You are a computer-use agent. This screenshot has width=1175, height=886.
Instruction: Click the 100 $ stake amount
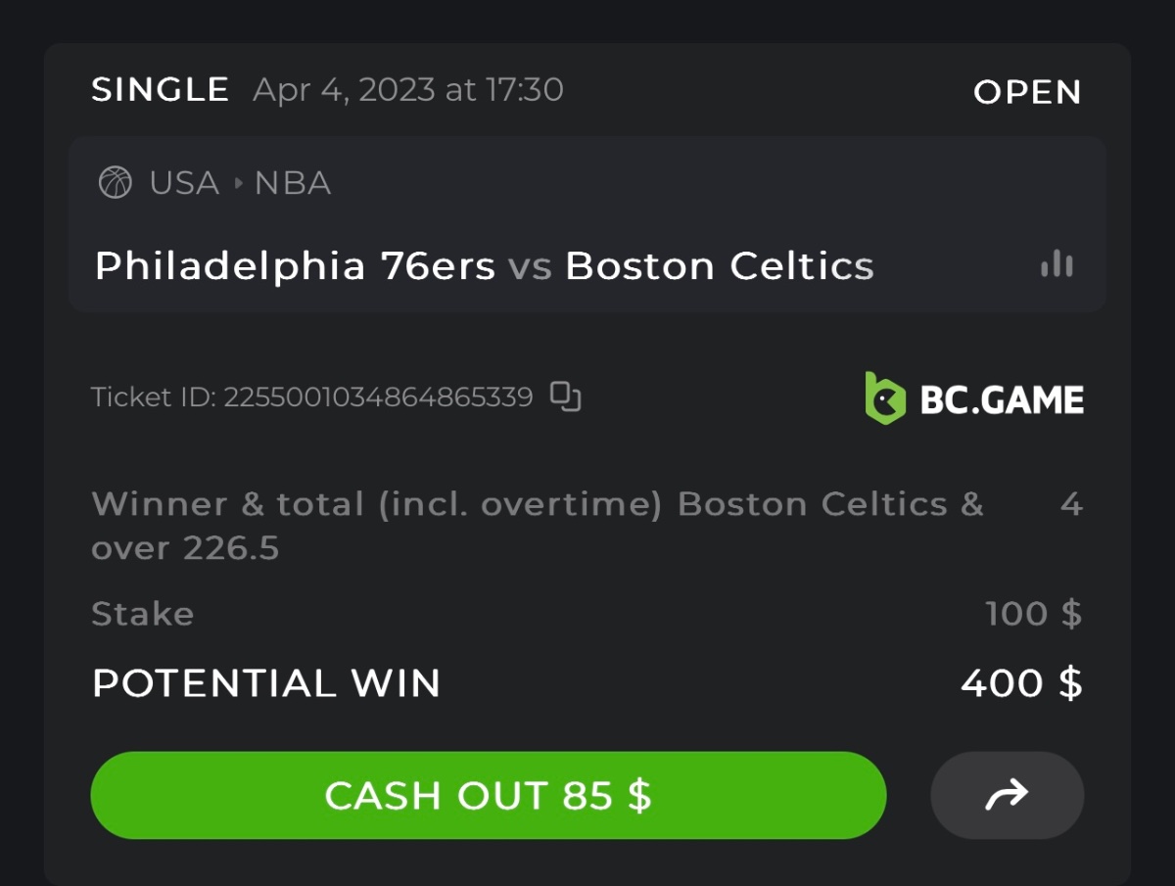(x=1033, y=614)
